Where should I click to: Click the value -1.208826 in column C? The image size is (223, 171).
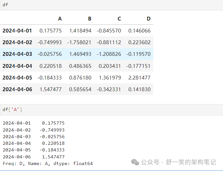click(x=109, y=54)
